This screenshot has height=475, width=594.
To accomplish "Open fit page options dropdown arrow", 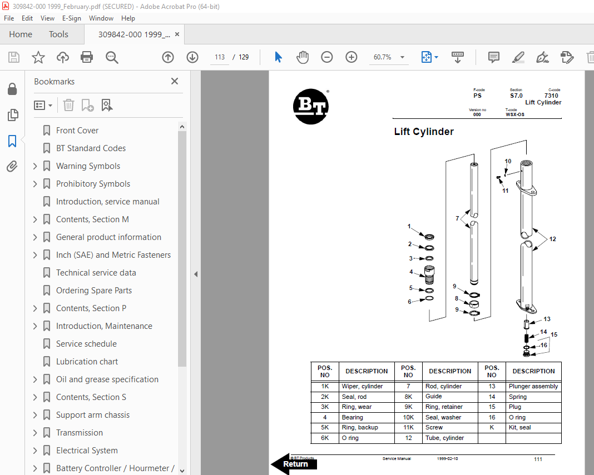I will coord(436,57).
